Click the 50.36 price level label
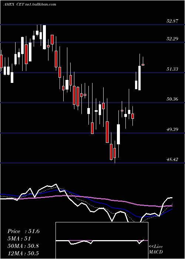Screen dimensions: 185x259 [172, 99]
